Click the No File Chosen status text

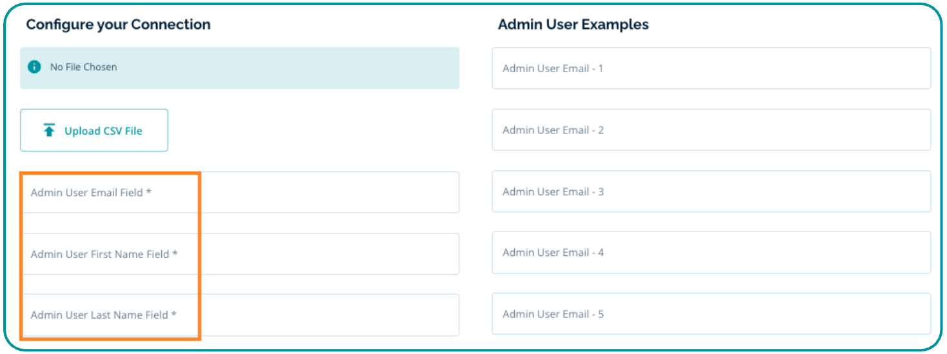[x=83, y=67]
